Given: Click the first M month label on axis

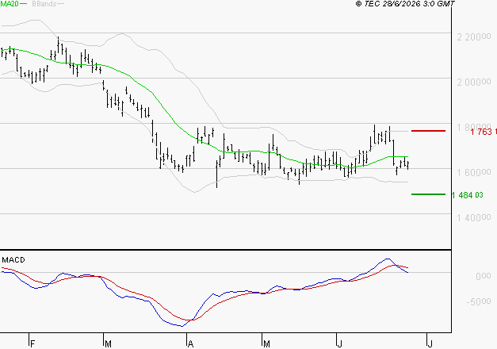Looking at the screenshot, I should 108,344.
